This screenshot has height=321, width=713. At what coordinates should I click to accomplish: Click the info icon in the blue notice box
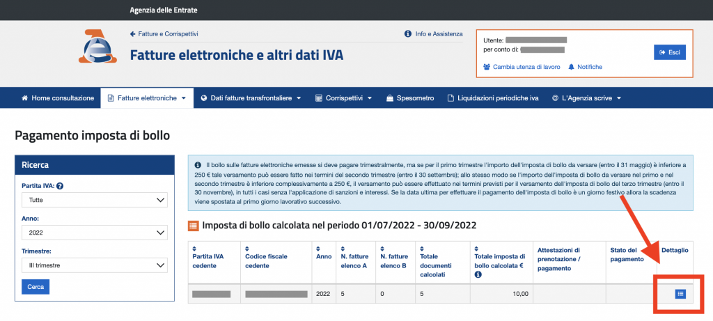click(198, 164)
